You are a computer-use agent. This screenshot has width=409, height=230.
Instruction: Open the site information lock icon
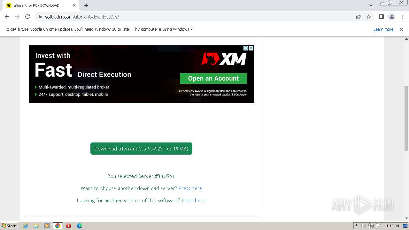click(x=40, y=17)
